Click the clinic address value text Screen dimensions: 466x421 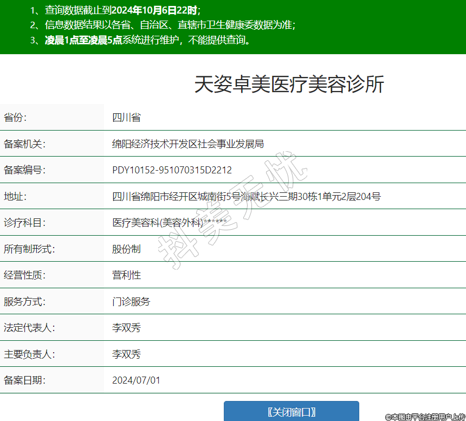point(246,196)
